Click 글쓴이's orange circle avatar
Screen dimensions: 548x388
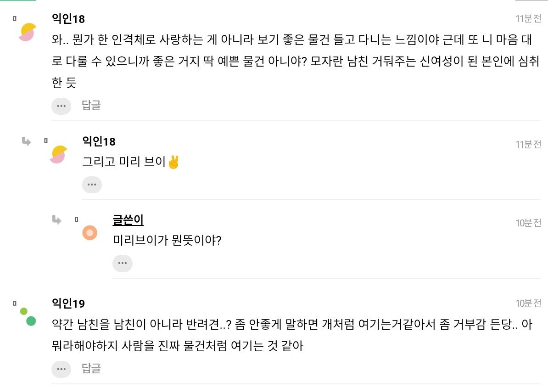[89, 233]
